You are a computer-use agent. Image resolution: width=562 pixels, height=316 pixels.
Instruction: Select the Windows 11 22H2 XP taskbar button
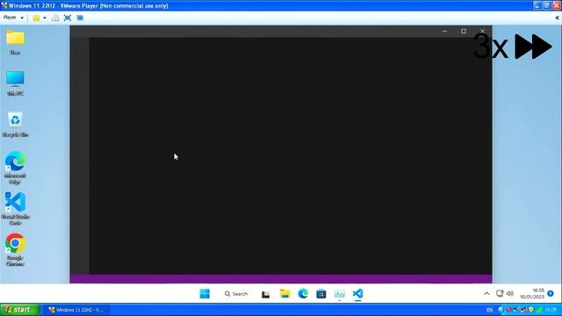pos(76,310)
